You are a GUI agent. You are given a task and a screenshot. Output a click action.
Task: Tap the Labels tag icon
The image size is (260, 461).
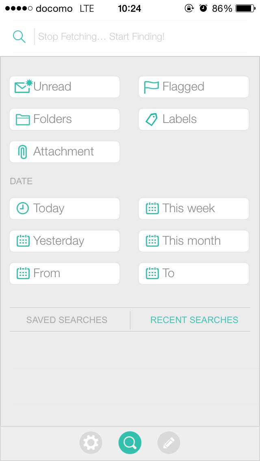(151, 119)
